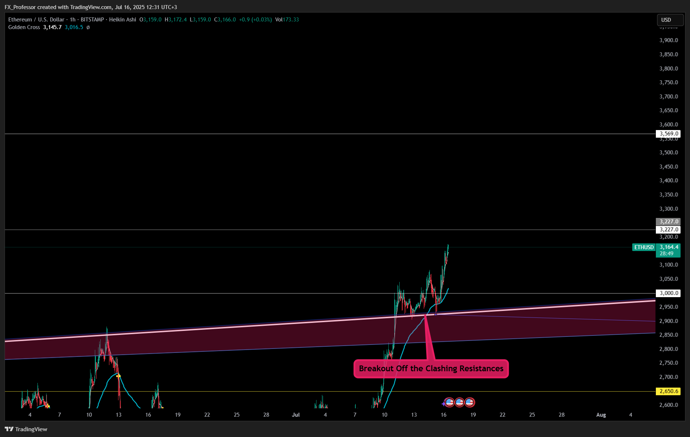Click the purple sparkle marker by the flags

click(x=444, y=404)
